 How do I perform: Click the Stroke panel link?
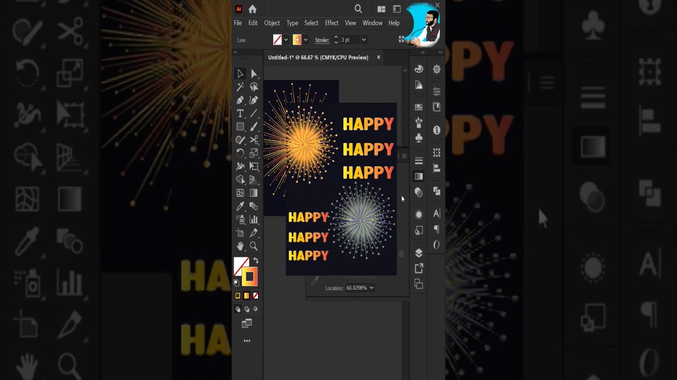[x=322, y=40]
